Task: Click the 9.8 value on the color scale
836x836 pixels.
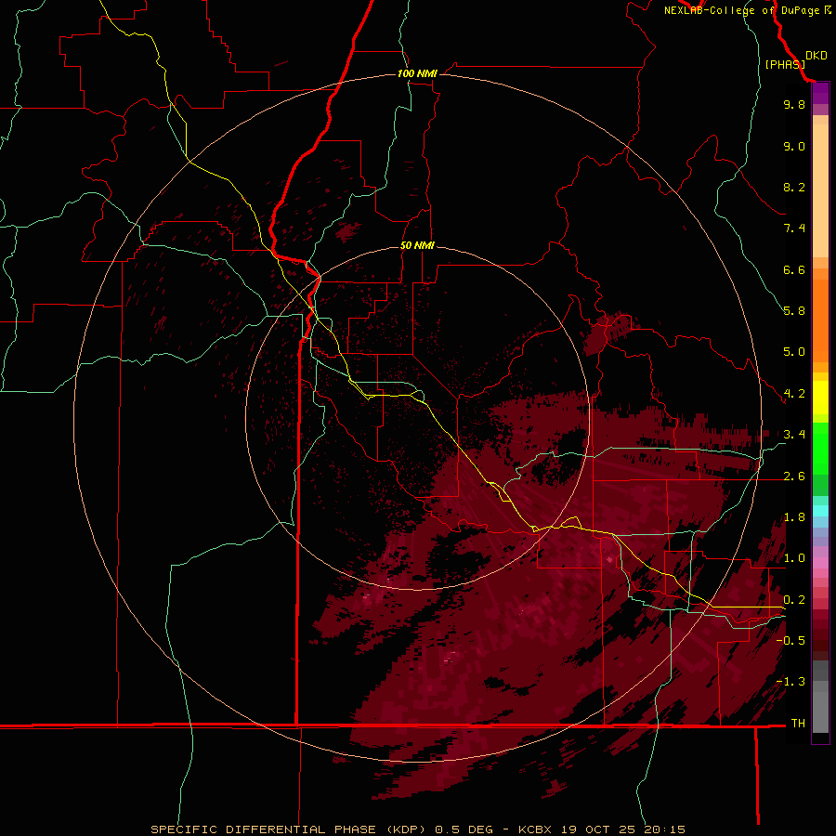Action: tap(794, 104)
